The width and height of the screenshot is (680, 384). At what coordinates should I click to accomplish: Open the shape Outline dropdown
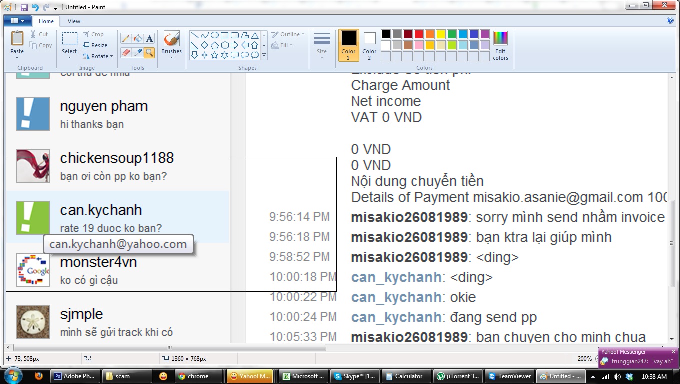(288, 34)
